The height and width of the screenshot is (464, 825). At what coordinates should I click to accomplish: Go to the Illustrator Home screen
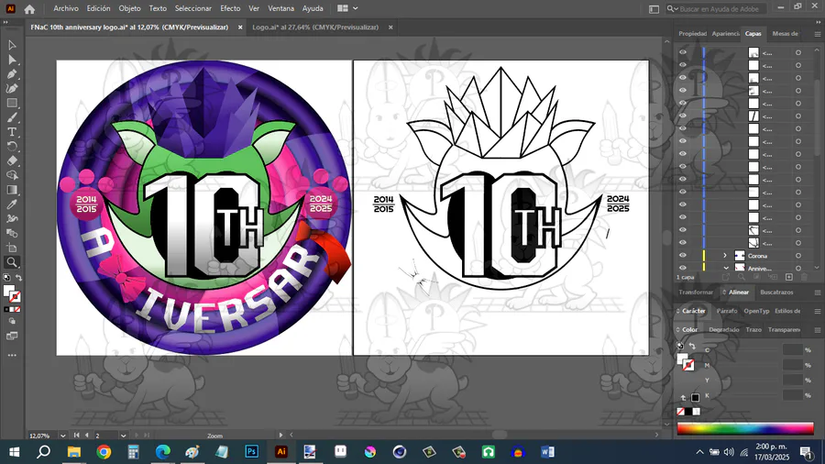coord(29,9)
